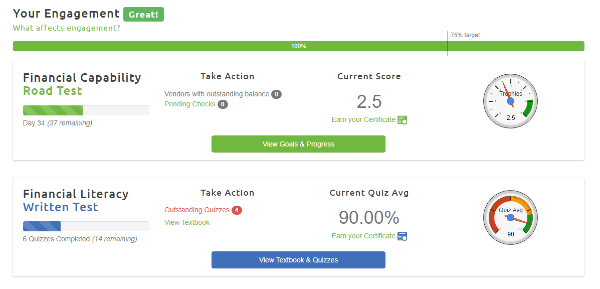Viewport: 600px width, 289px height.
Task: Click the Quiz Avg gauge dial
Action: (x=510, y=217)
